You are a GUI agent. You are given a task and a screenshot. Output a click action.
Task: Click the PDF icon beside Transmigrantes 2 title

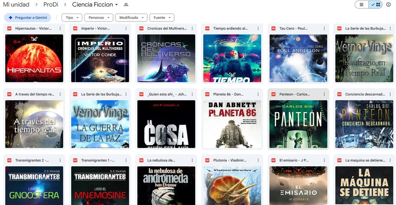[9, 160]
